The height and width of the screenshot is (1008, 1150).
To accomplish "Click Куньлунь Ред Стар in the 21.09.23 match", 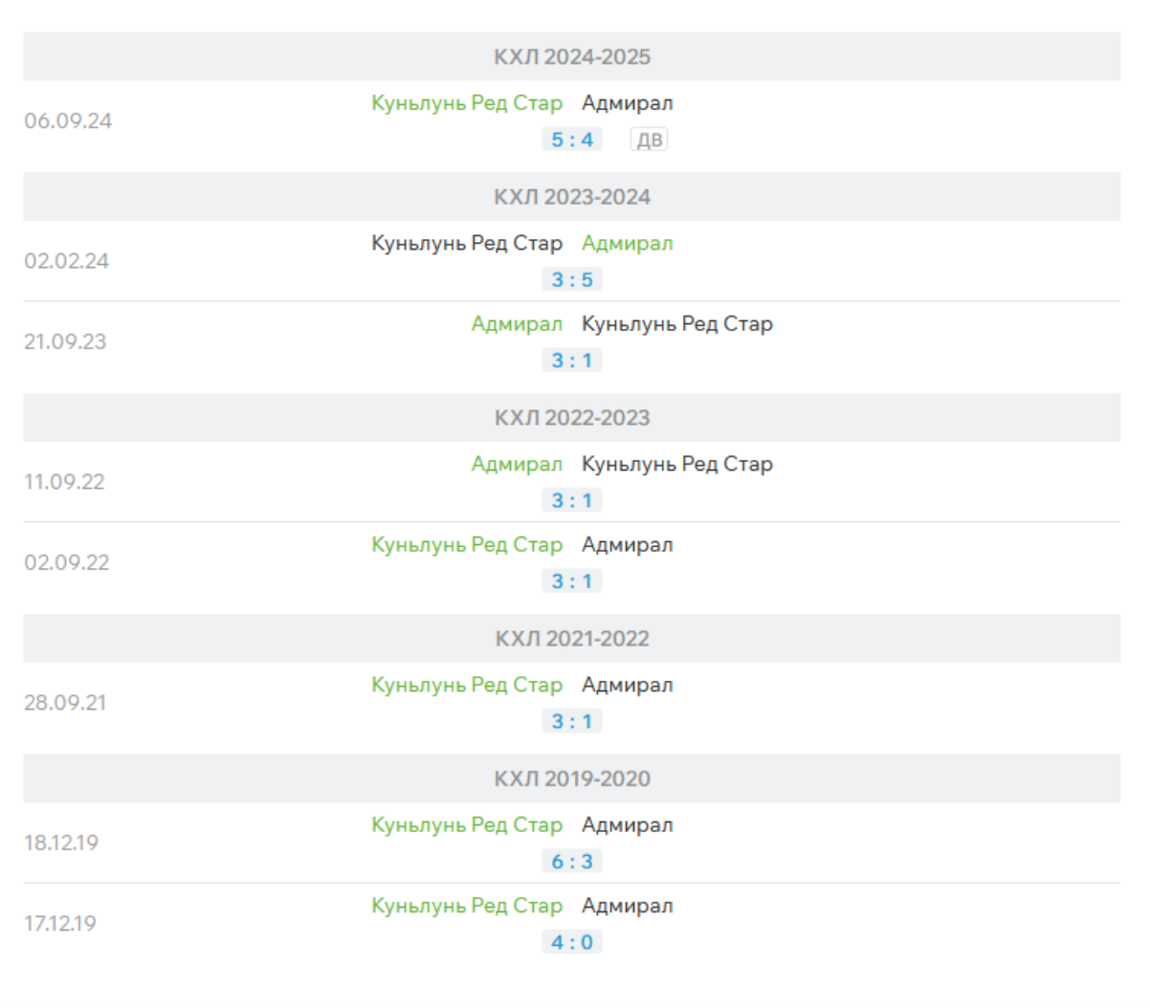I will point(676,324).
